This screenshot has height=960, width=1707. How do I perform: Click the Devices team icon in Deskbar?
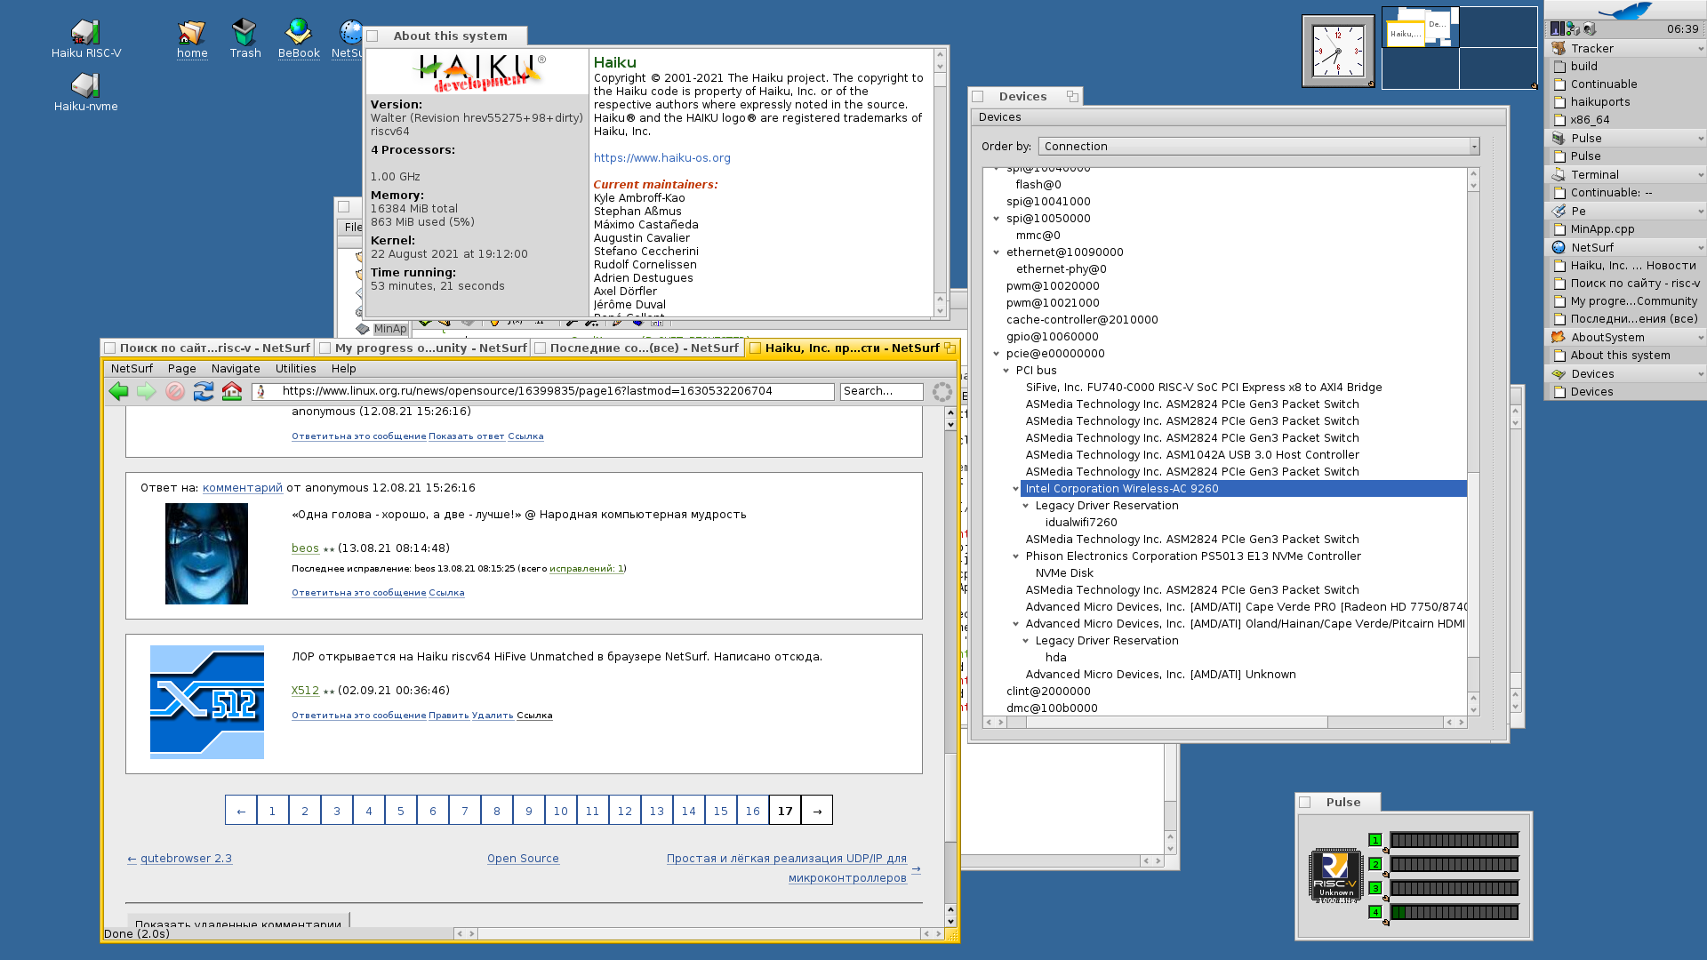click(x=1559, y=374)
